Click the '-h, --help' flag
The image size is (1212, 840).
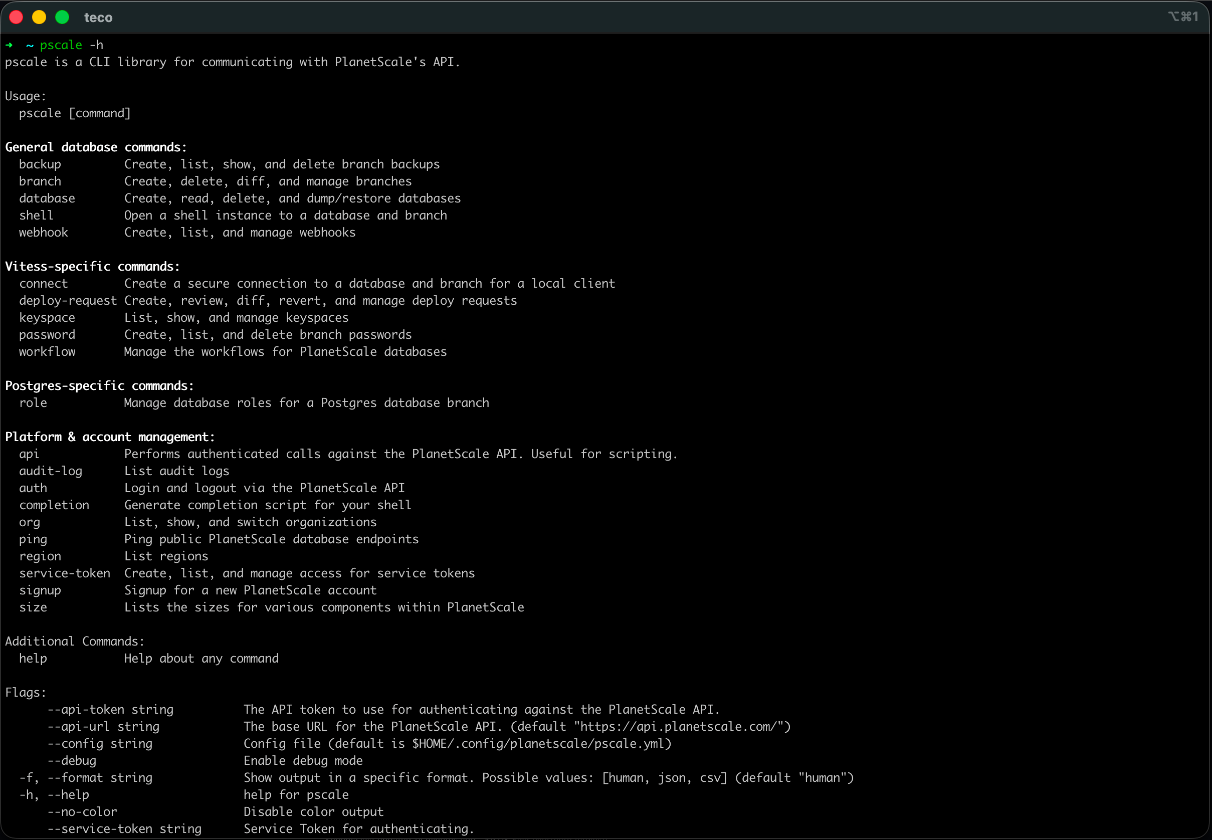click(x=54, y=795)
